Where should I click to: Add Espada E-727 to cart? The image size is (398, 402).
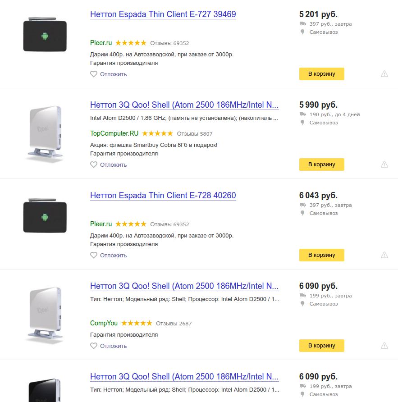click(x=321, y=74)
